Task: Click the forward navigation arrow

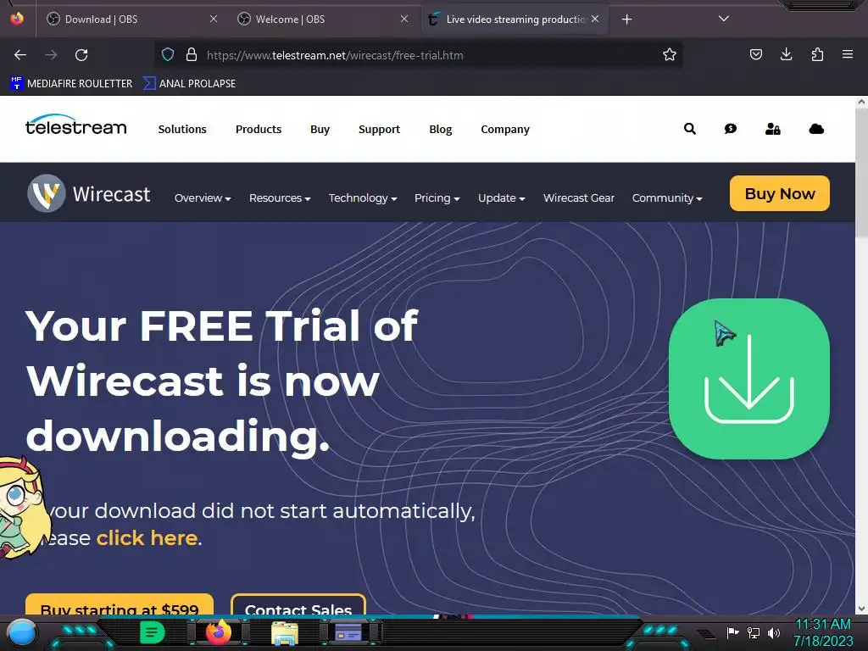Action: [51, 55]
